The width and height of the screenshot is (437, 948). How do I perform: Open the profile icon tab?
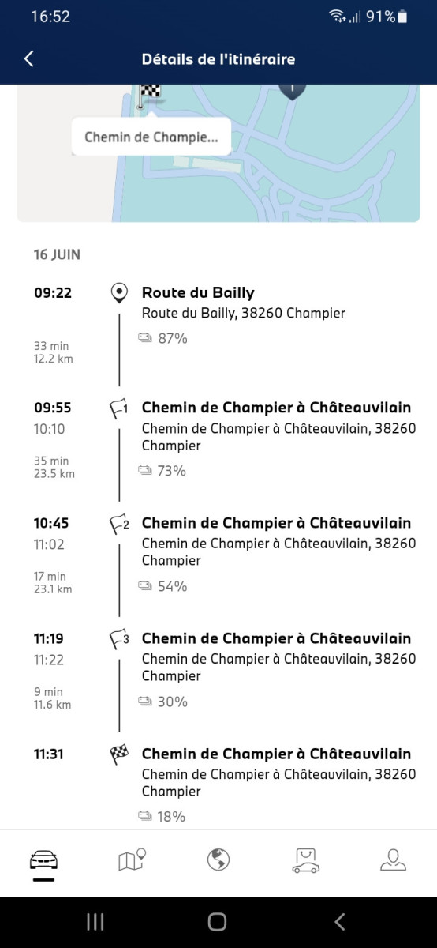[x=393, y=860]
